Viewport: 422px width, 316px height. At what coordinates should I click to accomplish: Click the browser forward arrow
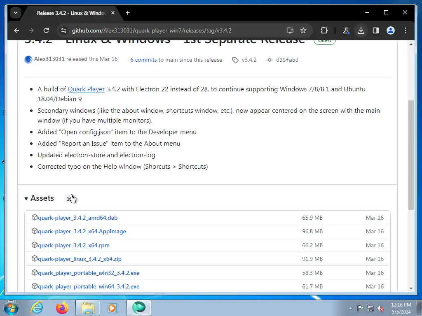(31, 30)
